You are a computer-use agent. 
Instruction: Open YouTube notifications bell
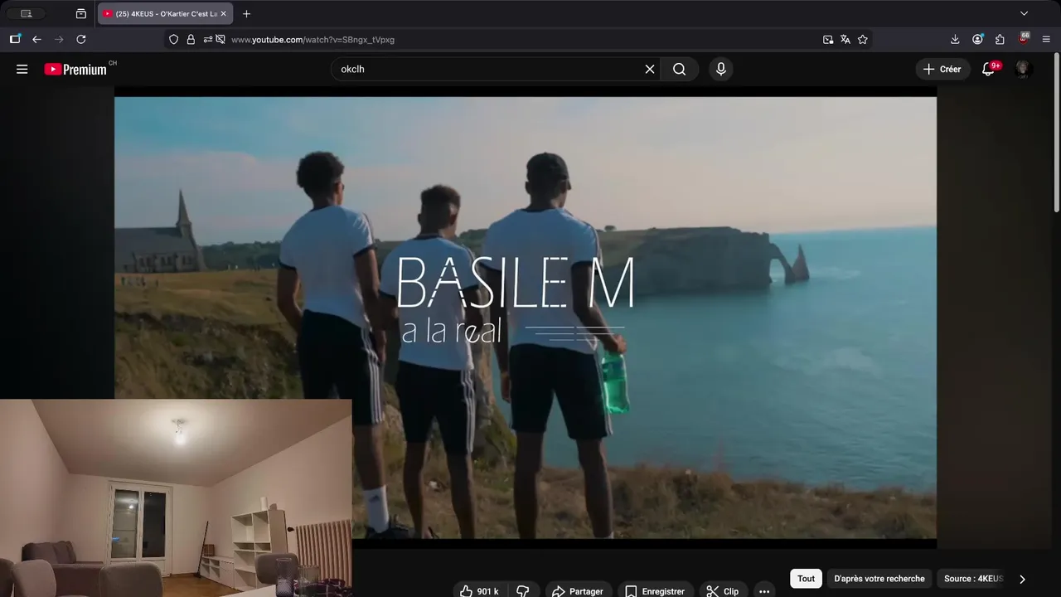(x=988, y=70)
